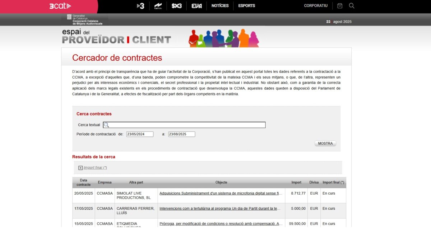Click the Data contracte column header

[x=84, y=182]
